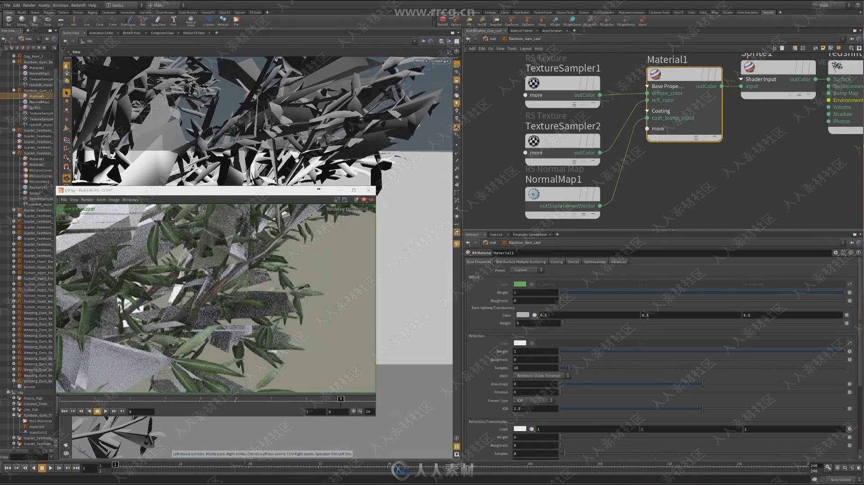
Task: Open the Preset Custom dropdown
Action: tap(527, 270)
